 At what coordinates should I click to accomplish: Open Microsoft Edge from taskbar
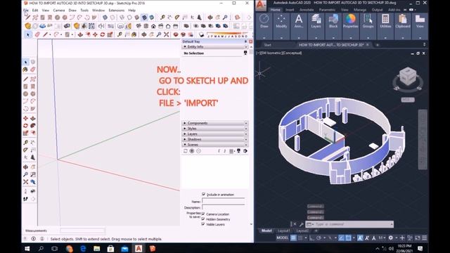pos(83,248)
